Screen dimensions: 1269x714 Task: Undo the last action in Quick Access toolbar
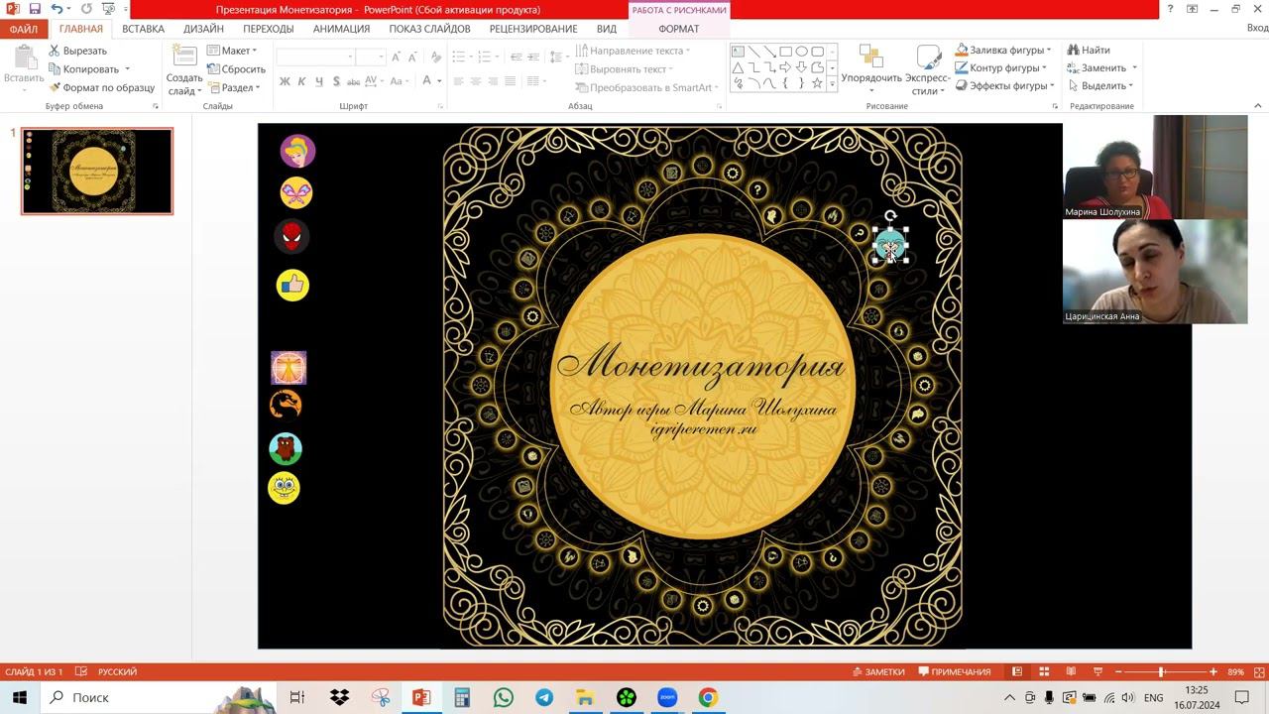(57, 9)
